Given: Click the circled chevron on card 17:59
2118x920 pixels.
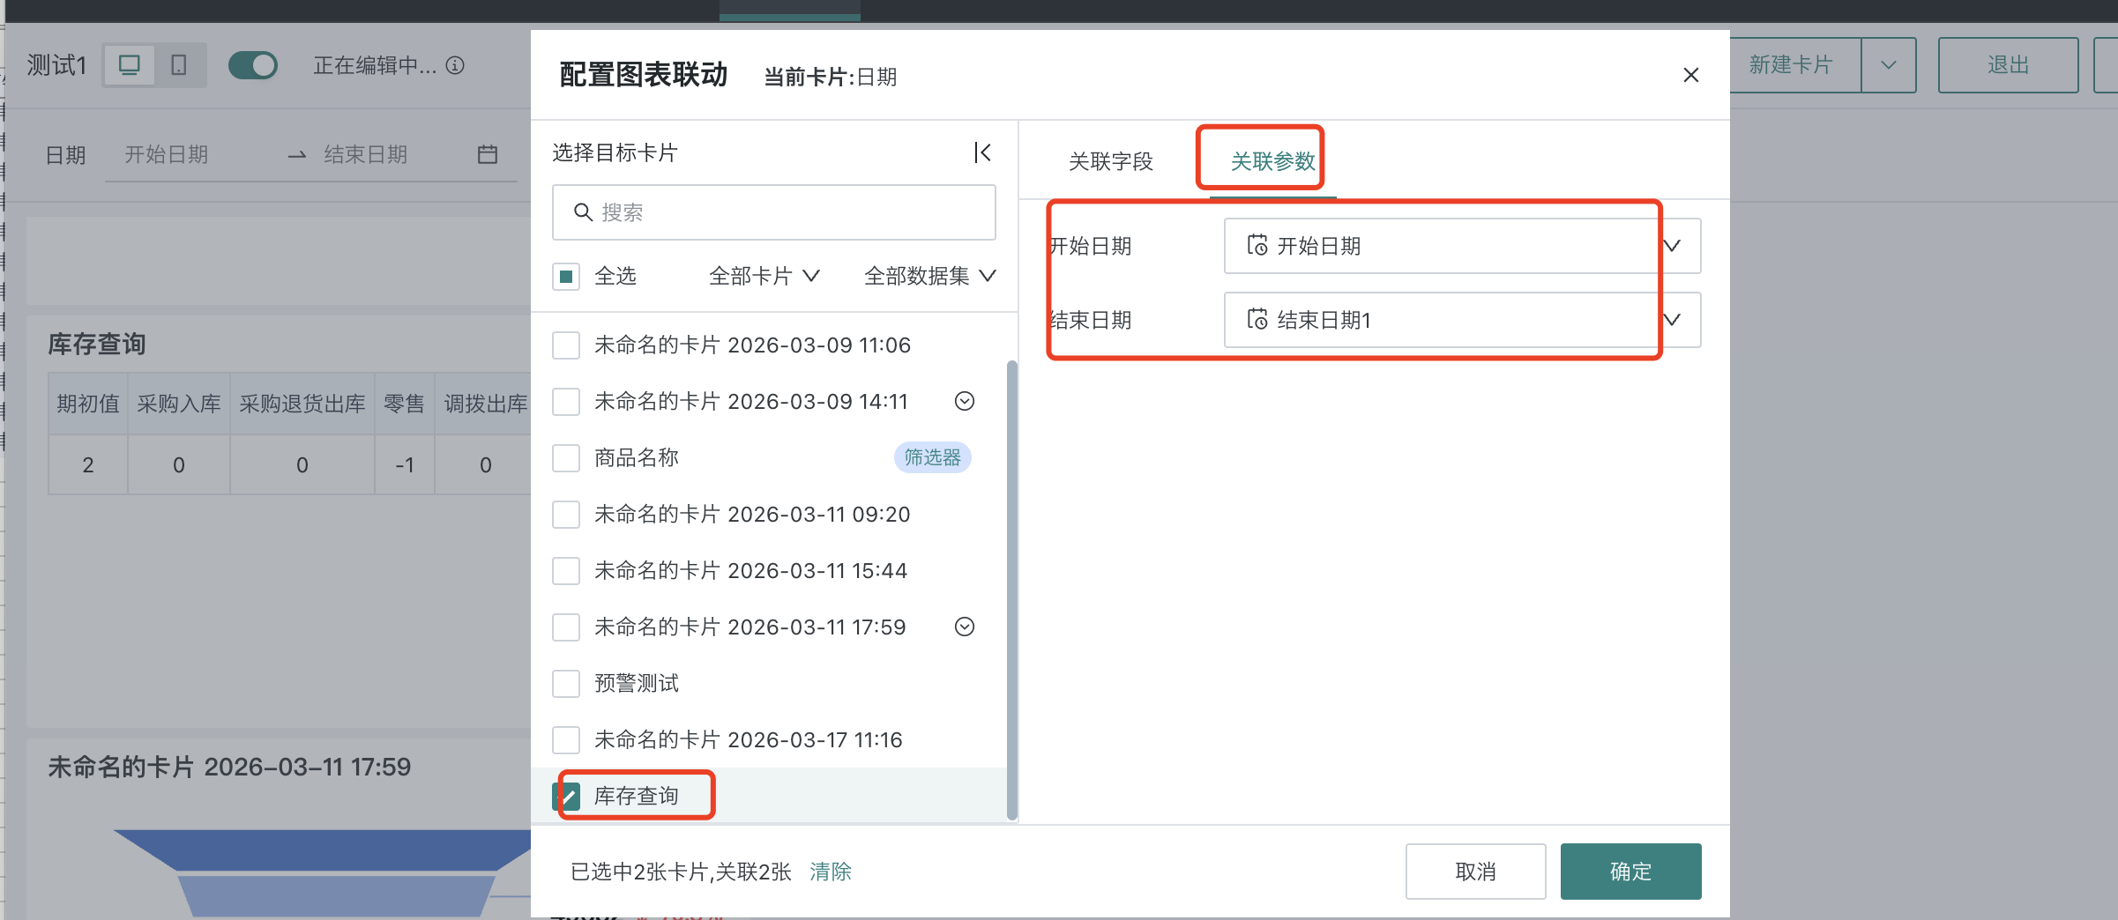Looking at the screenshot, I should coord(965,627).
